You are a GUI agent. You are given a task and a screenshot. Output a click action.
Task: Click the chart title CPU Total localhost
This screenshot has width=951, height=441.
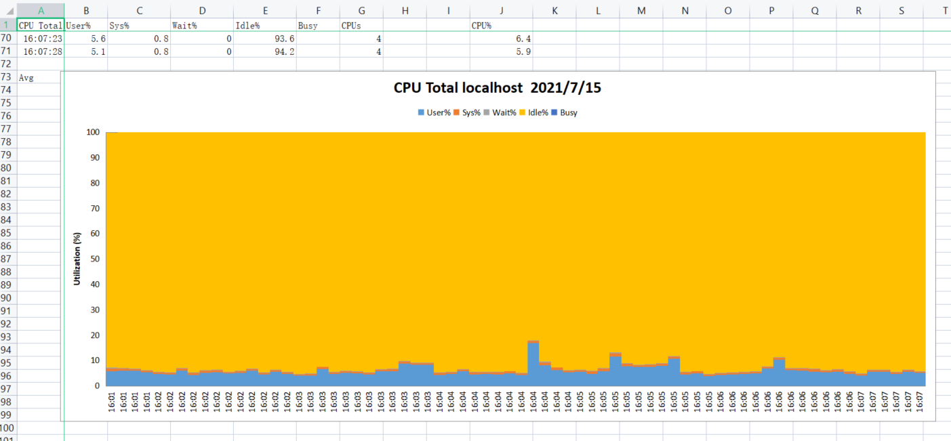click(498, 88)
